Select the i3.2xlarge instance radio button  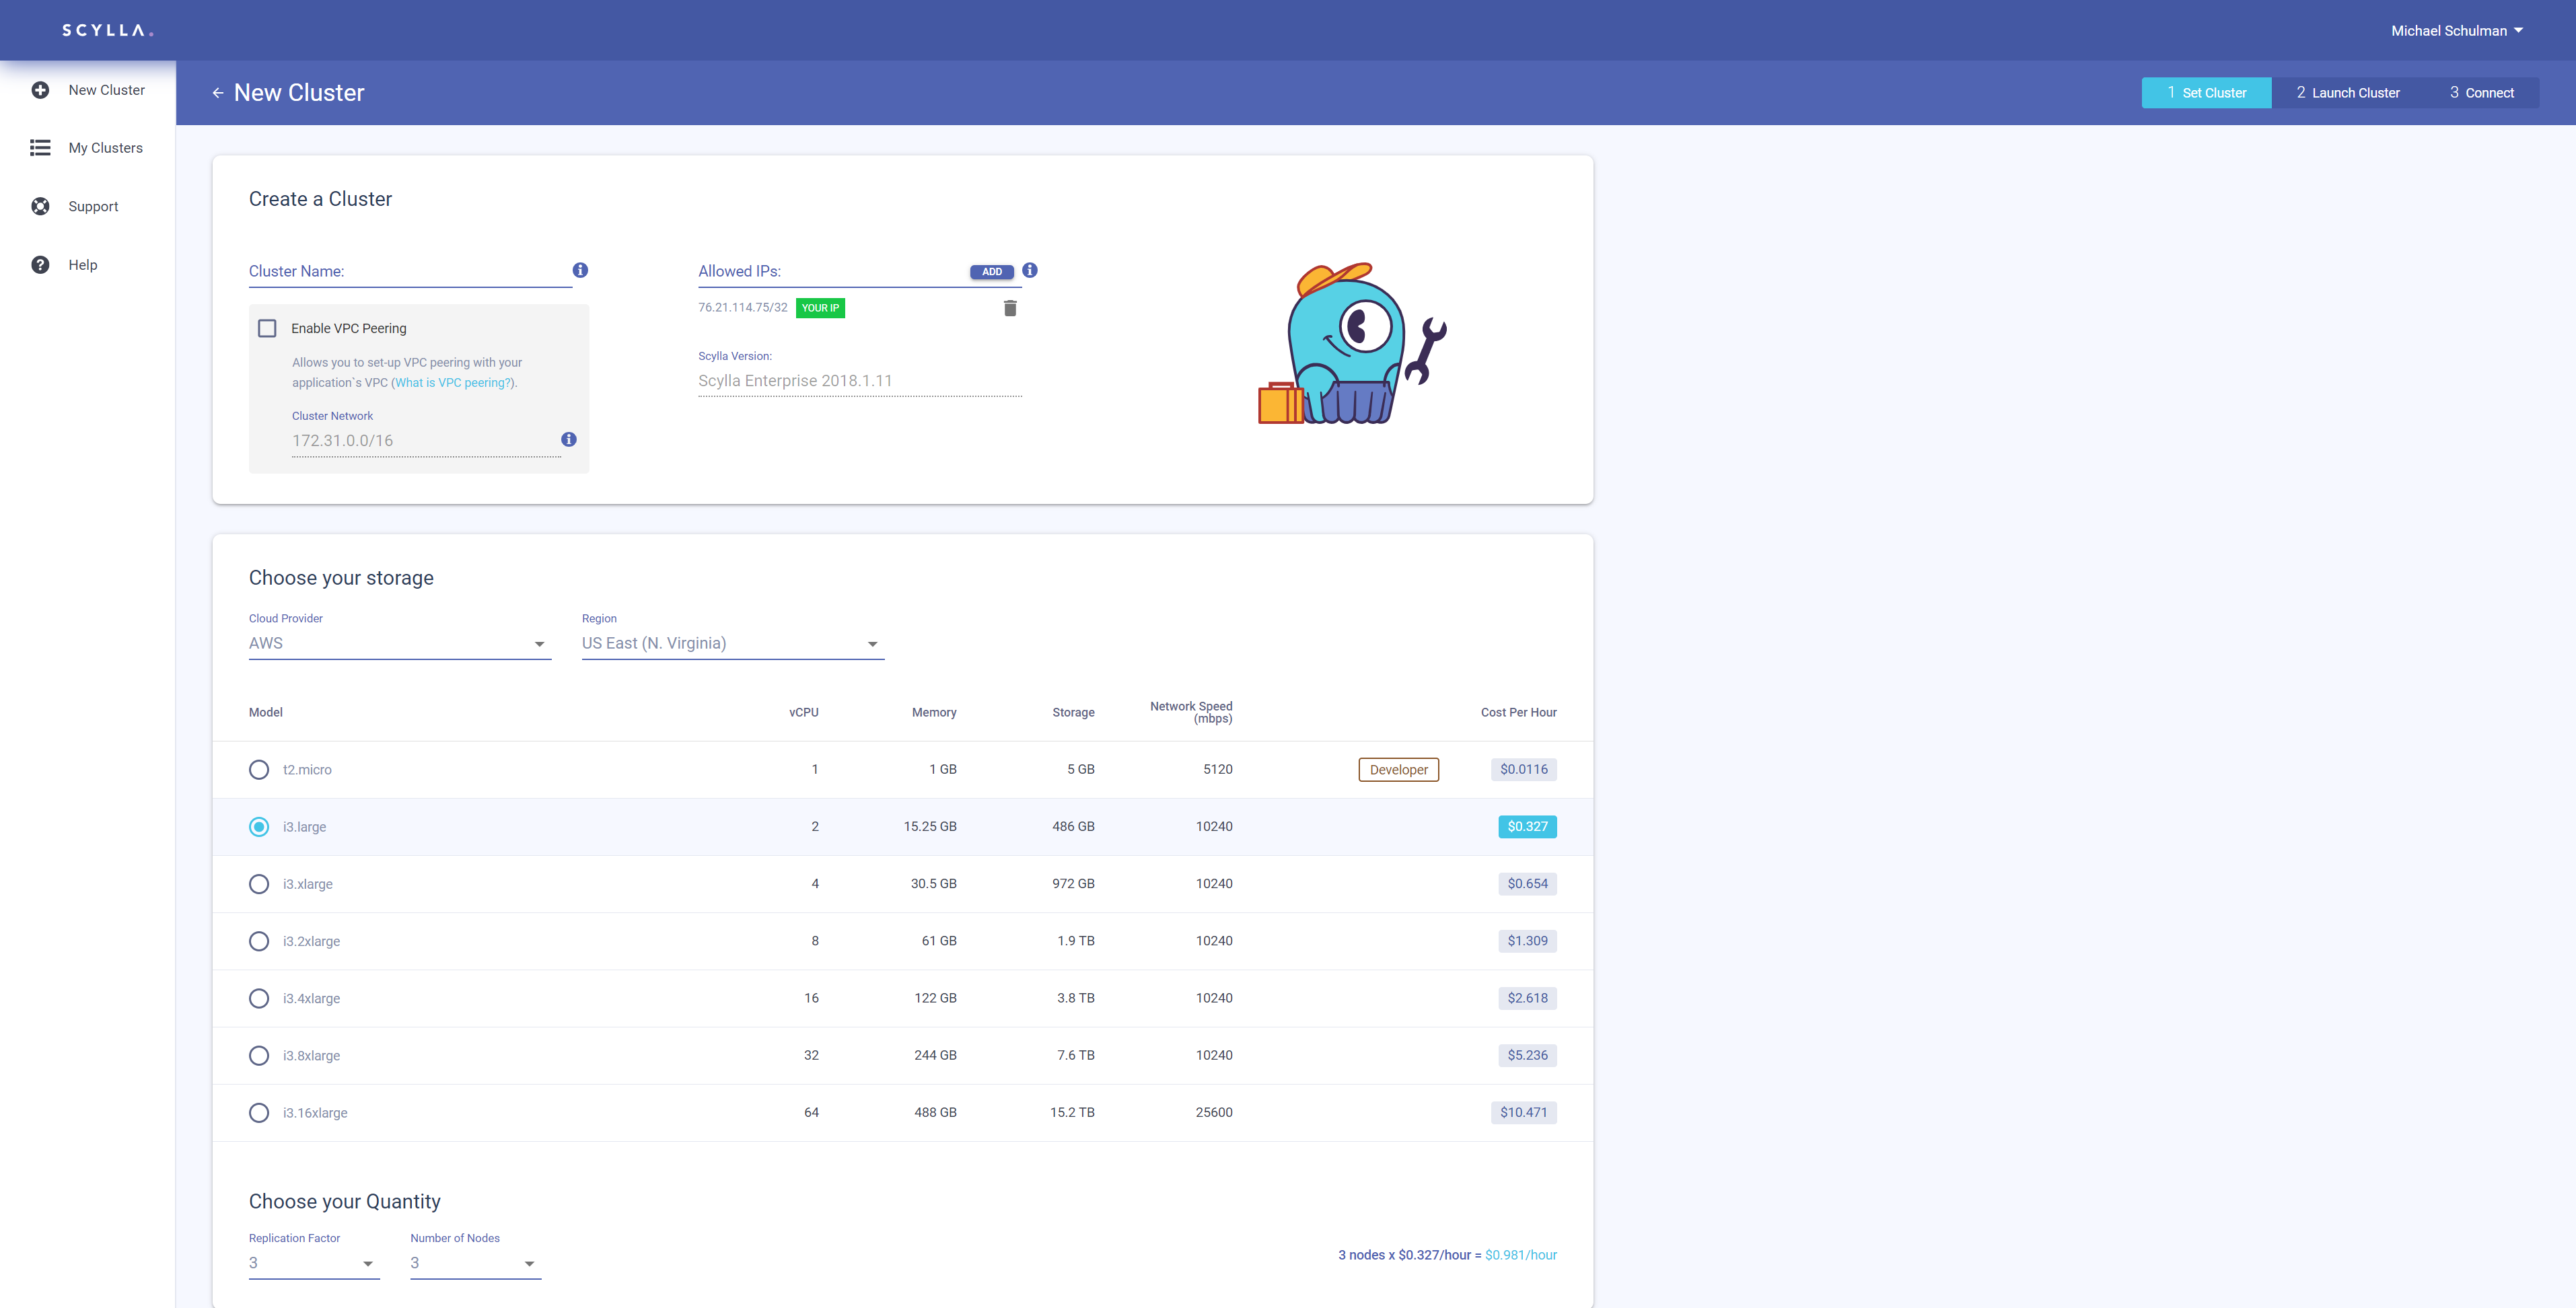pos(259,941)
